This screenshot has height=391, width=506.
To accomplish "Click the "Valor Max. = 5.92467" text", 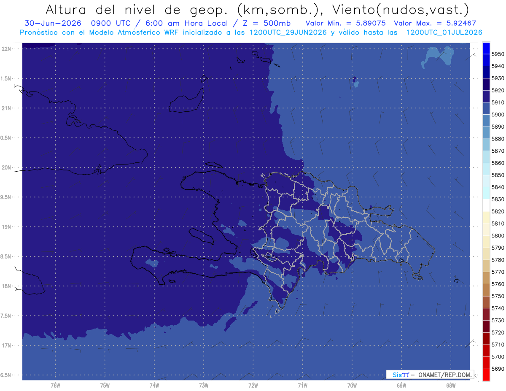I will coord(435,24).
